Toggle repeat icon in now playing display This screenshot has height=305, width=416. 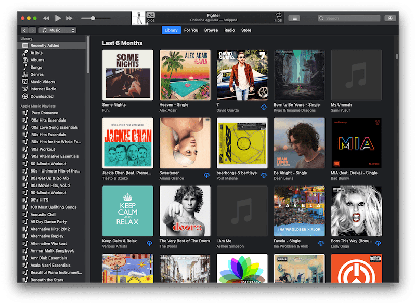[278, 15]
